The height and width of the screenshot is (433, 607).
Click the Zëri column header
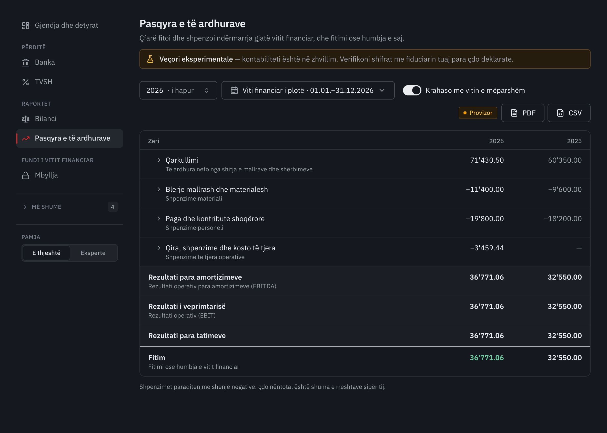tap(154, 141)
